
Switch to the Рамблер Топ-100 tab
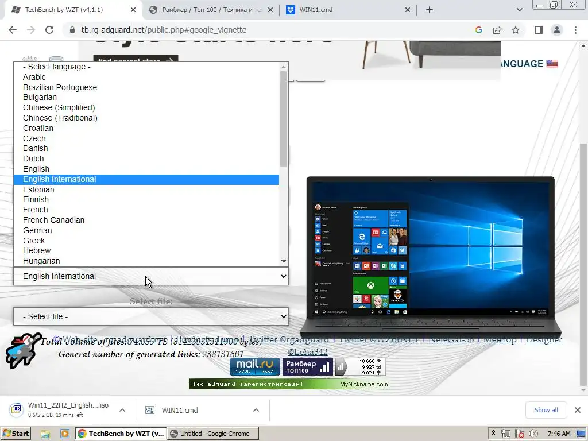[x=211, y=10]
